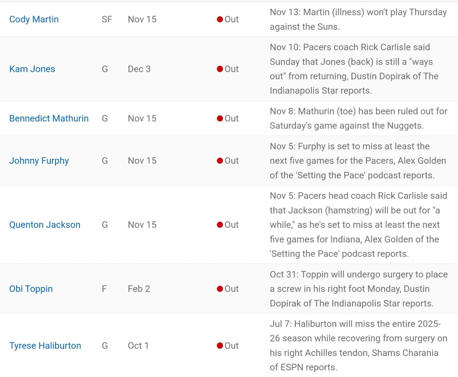Image resolution: width=458 pixels, height=377 pixels.
Task: Click the red Out dot for Cody Martin
Action: [220, 19]
